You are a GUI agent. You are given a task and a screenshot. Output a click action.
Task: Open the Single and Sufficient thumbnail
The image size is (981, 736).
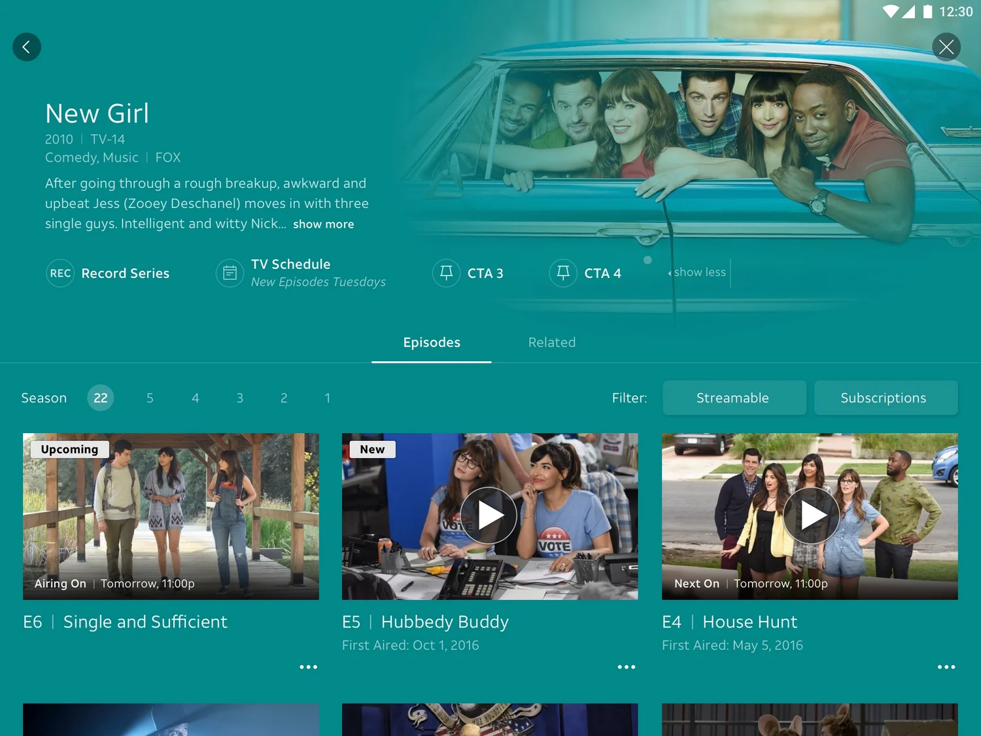[171, 516]
